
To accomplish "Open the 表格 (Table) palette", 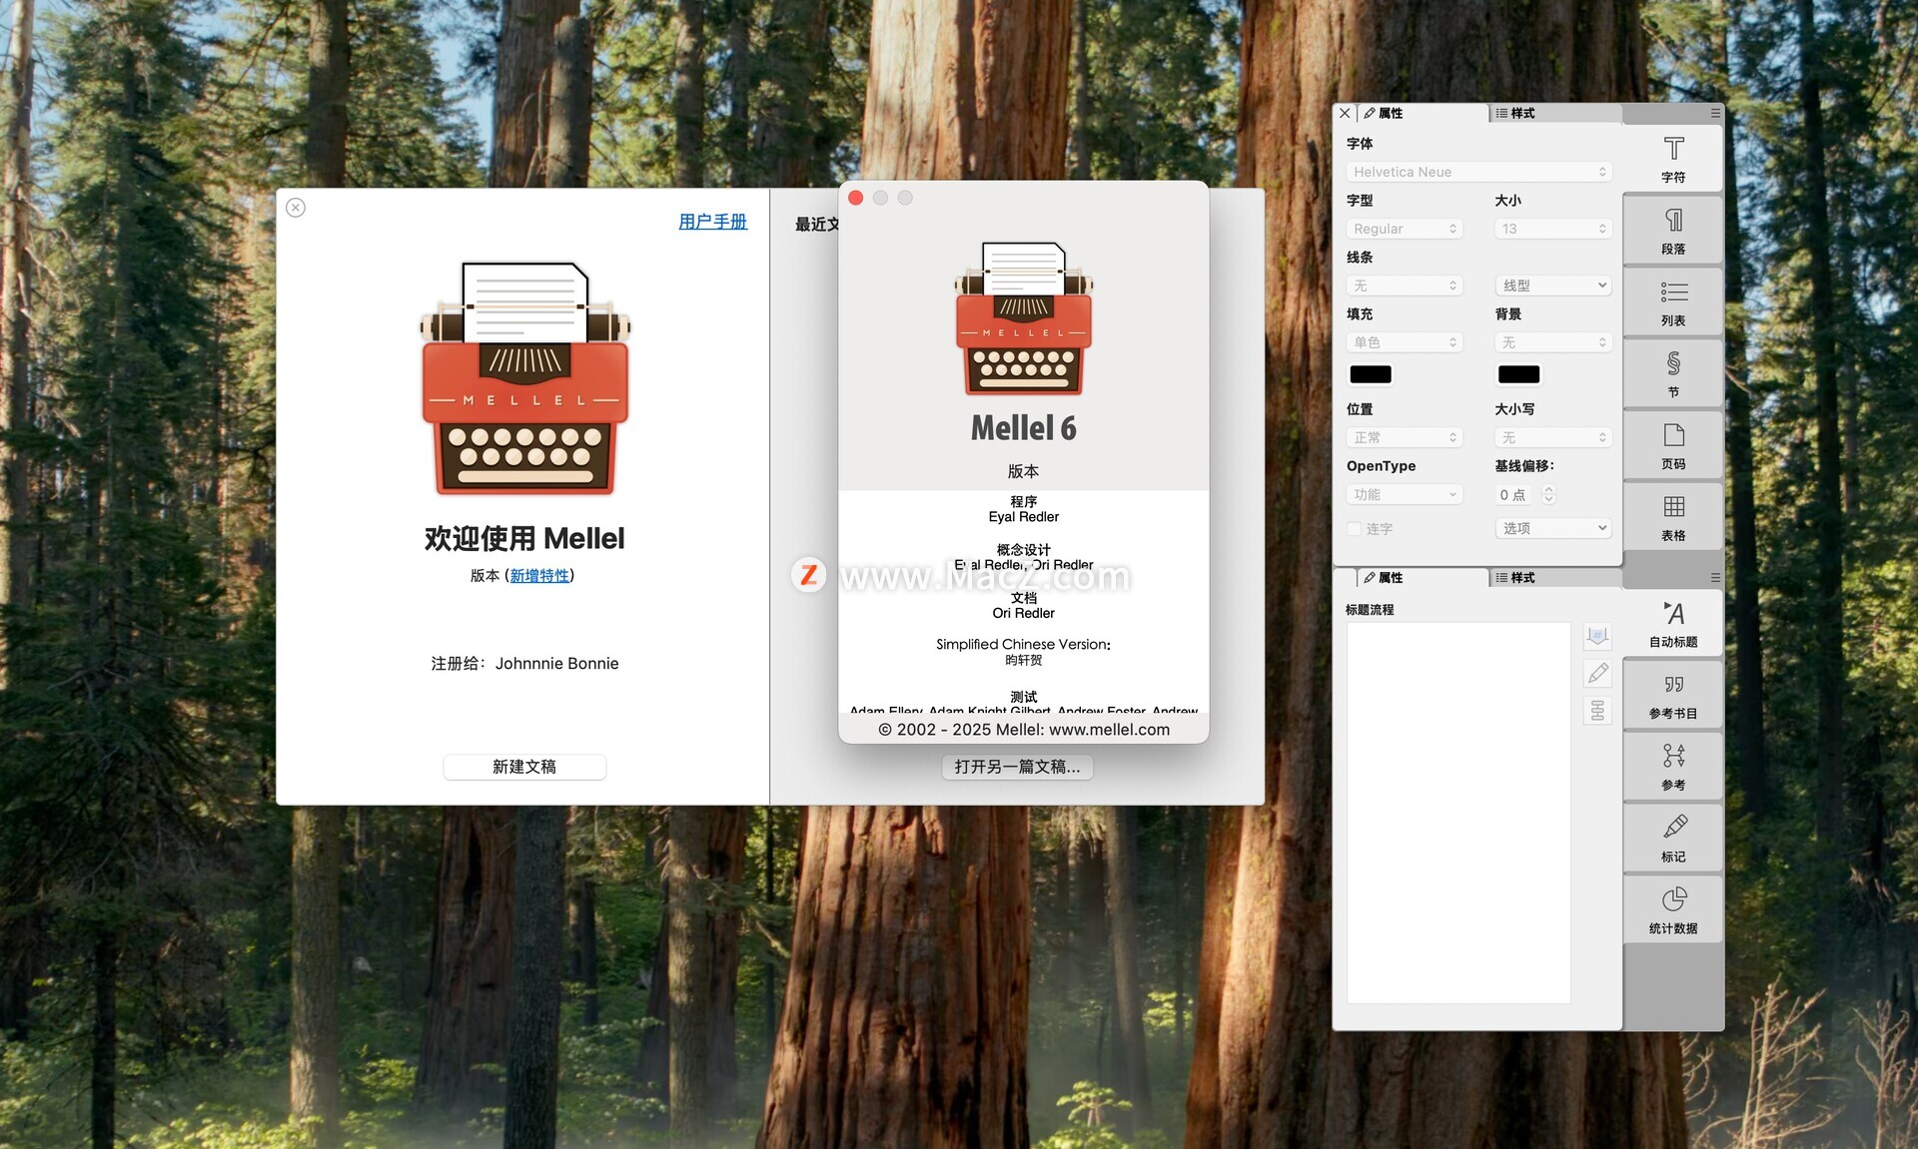I will (x=1673, y=517).
